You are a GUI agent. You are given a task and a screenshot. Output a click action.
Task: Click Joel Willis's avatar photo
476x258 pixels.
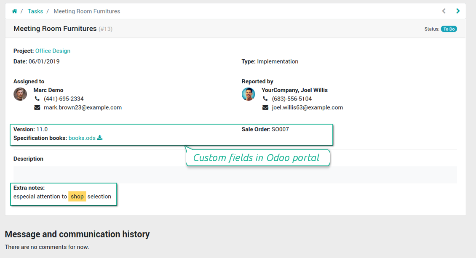coord(248,94)
